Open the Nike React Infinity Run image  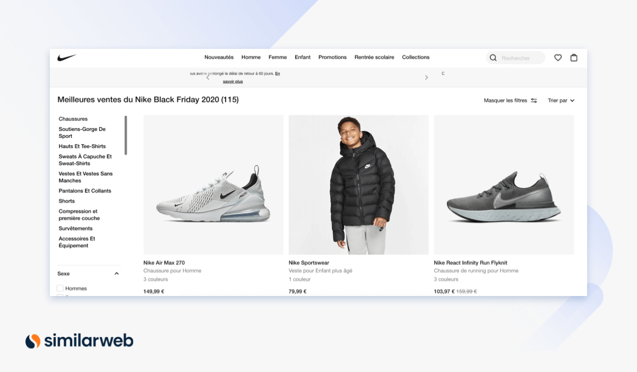click(504, 185)
